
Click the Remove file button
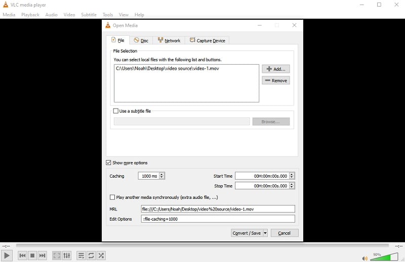tap(276, 81)
